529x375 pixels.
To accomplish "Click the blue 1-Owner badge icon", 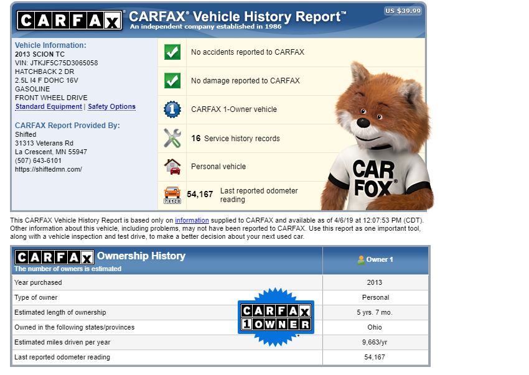I will 172,109.
